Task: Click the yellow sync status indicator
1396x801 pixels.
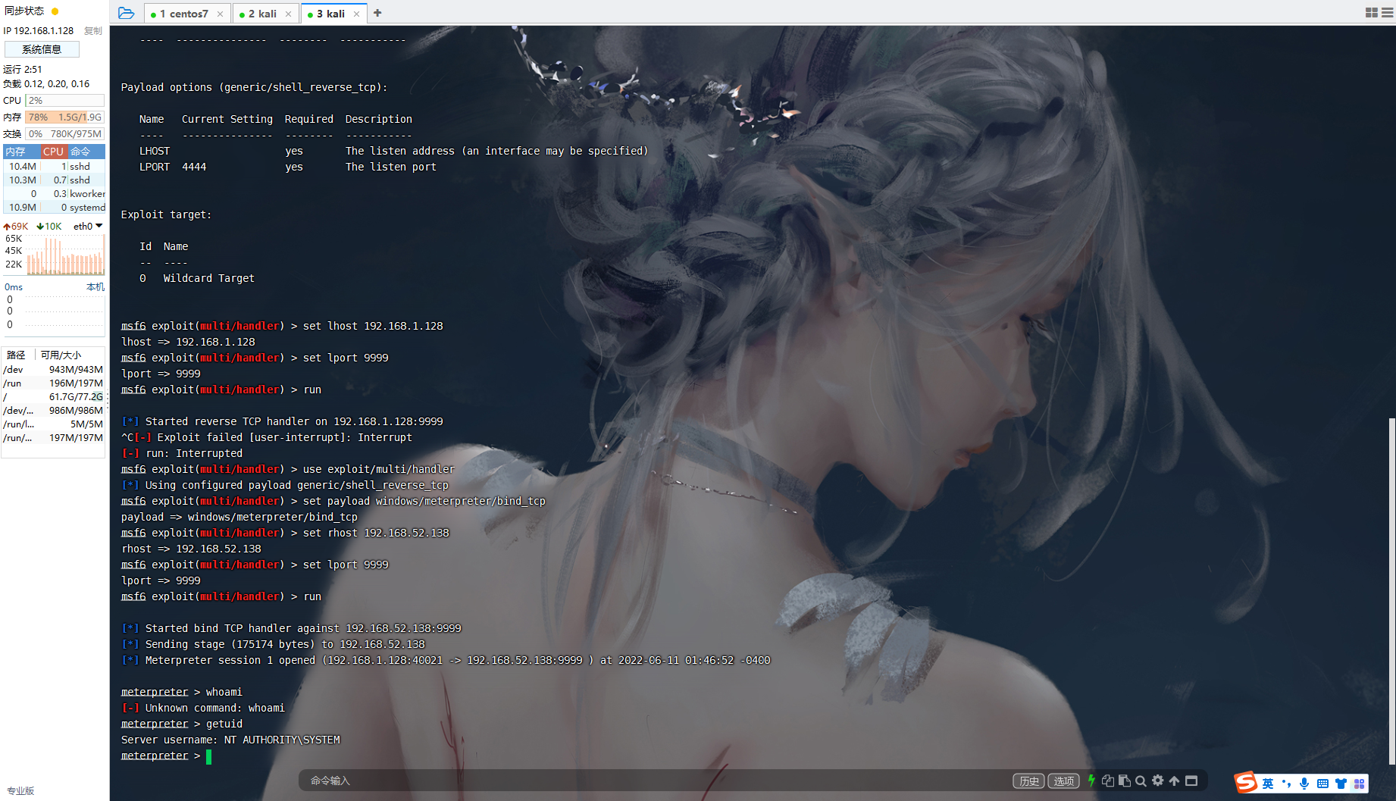Action: (55, 11)
